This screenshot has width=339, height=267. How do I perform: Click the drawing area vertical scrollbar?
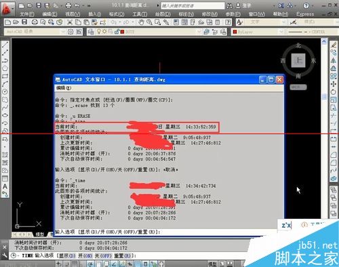point(324,129)
